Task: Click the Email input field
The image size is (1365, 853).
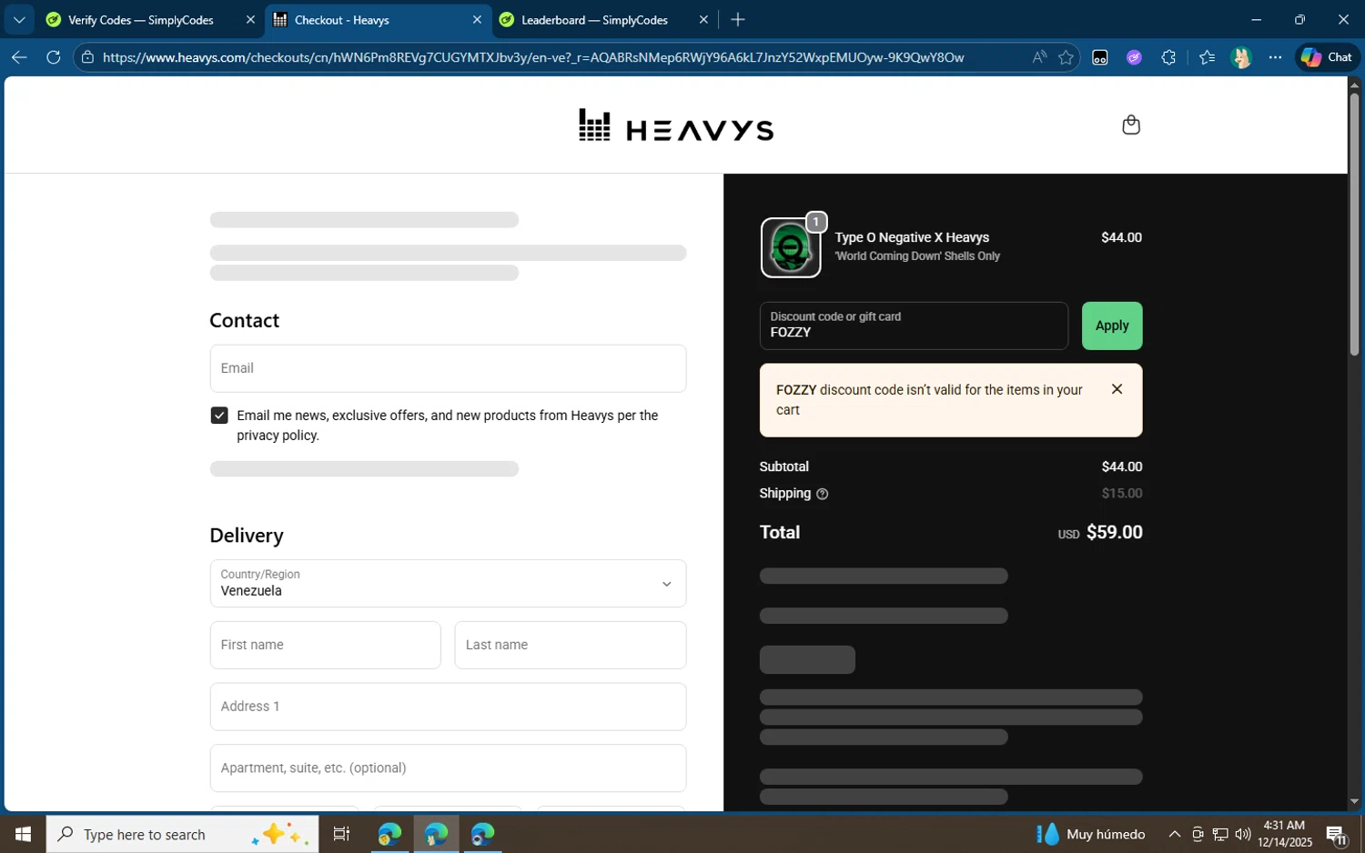Action: [x=448, y=368]
